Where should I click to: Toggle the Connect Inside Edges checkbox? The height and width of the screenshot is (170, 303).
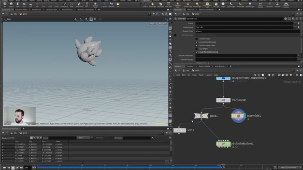[x=196, y=45]
